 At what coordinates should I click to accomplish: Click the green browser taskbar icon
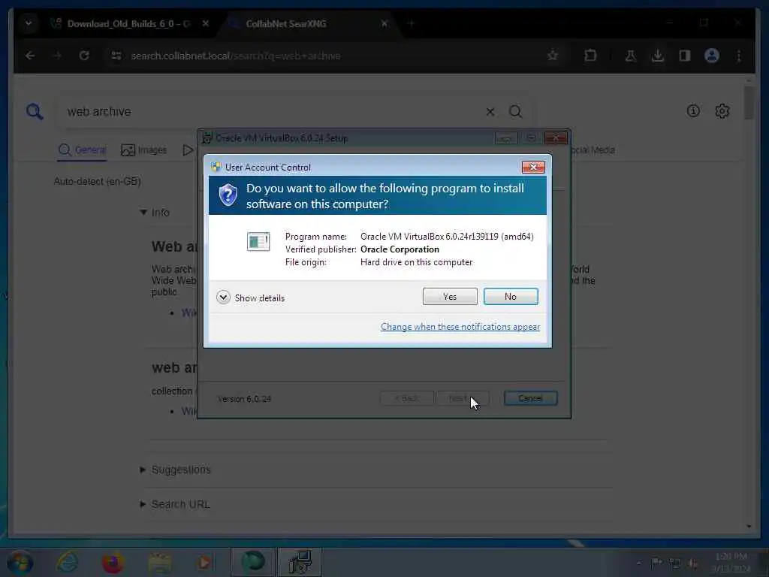point(253,562)
